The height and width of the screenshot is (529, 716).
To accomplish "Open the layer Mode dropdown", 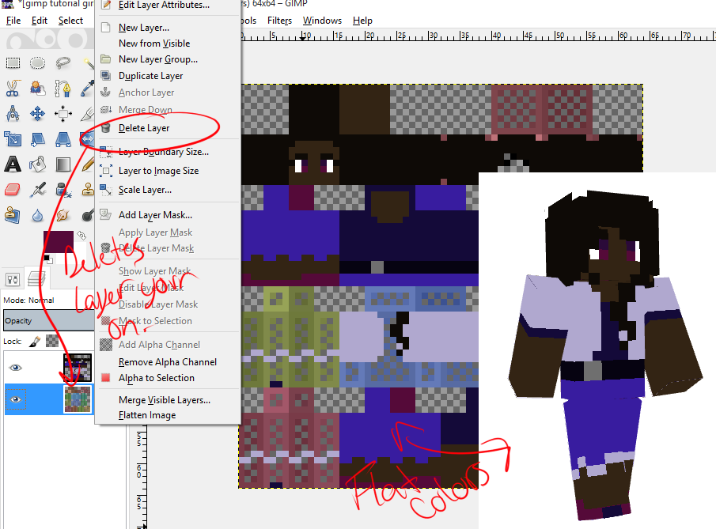I will (49, 300).
